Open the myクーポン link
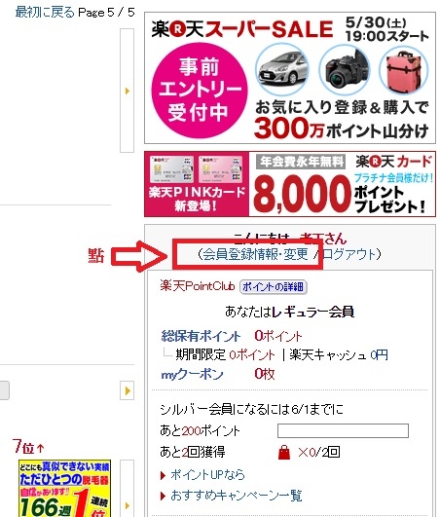The image size is (440, 517). point(192,374)
